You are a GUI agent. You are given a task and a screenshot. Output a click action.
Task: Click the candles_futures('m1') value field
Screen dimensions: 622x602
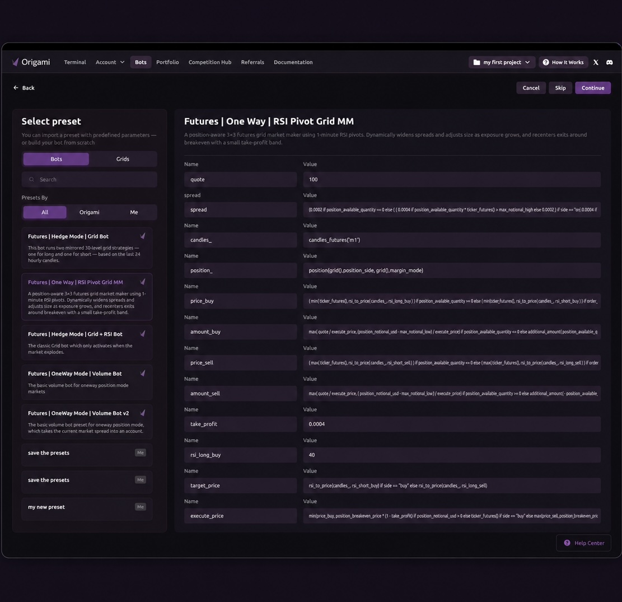[x=452, y=240]
